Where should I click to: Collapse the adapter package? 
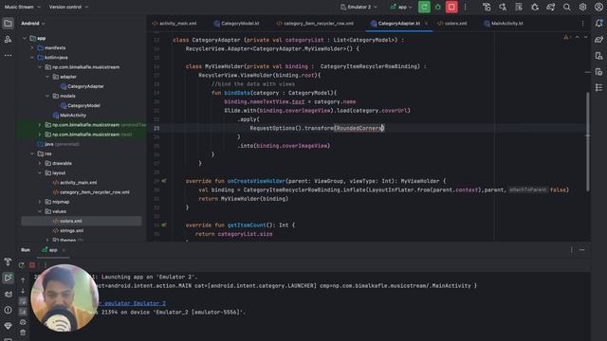(x=47, y=77)
